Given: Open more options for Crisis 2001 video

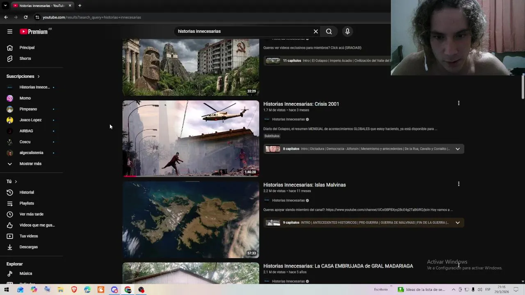Looking at the screenshot, I should coord(459,103).
